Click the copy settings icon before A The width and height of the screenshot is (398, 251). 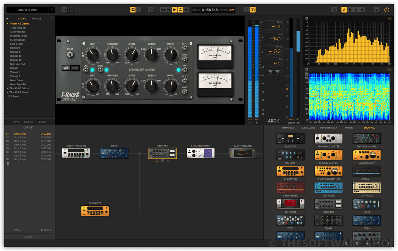pyautogui.click(x=334, y=10)
